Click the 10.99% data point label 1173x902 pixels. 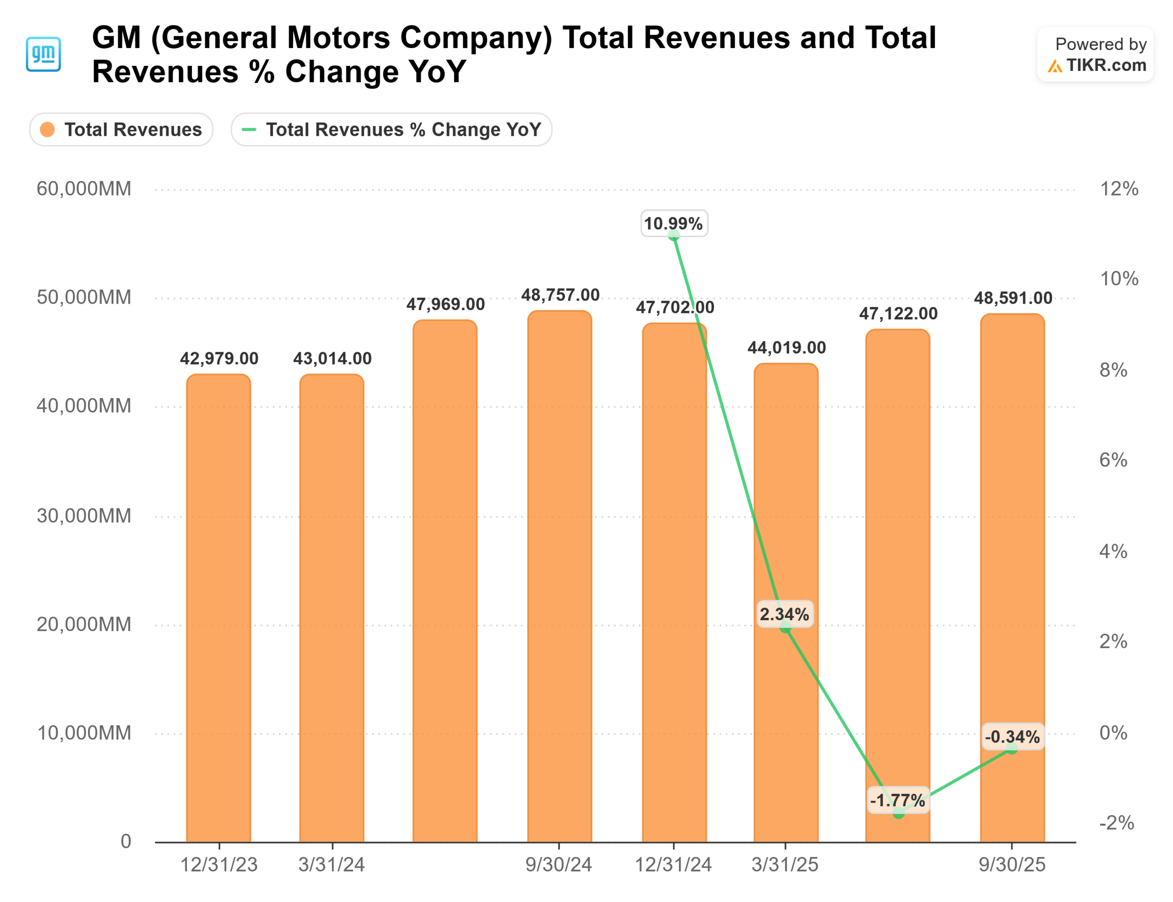point(674,224)
